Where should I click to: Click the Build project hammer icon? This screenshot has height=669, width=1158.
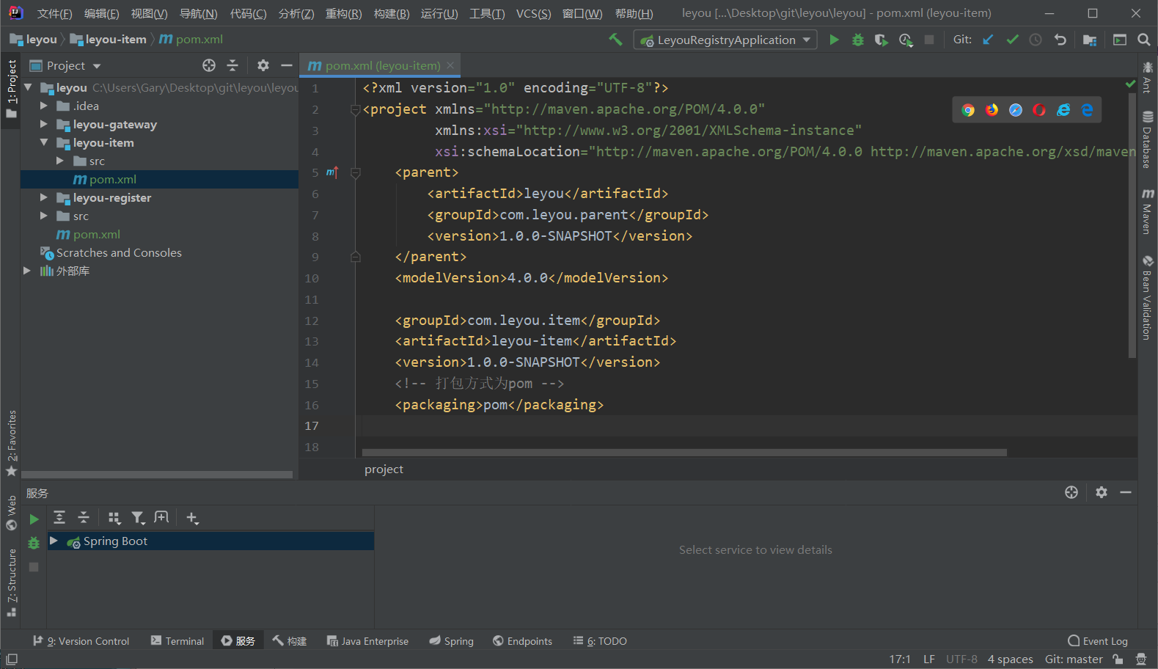pyautogui.click(x=615, y=40)
